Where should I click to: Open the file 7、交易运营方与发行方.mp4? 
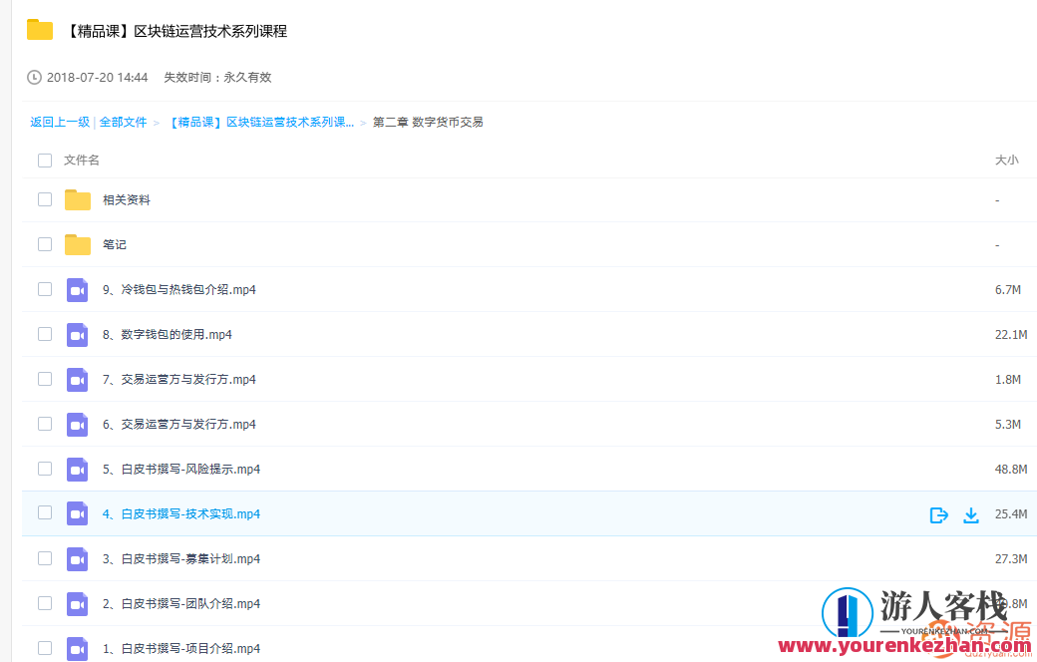point(179,379)
